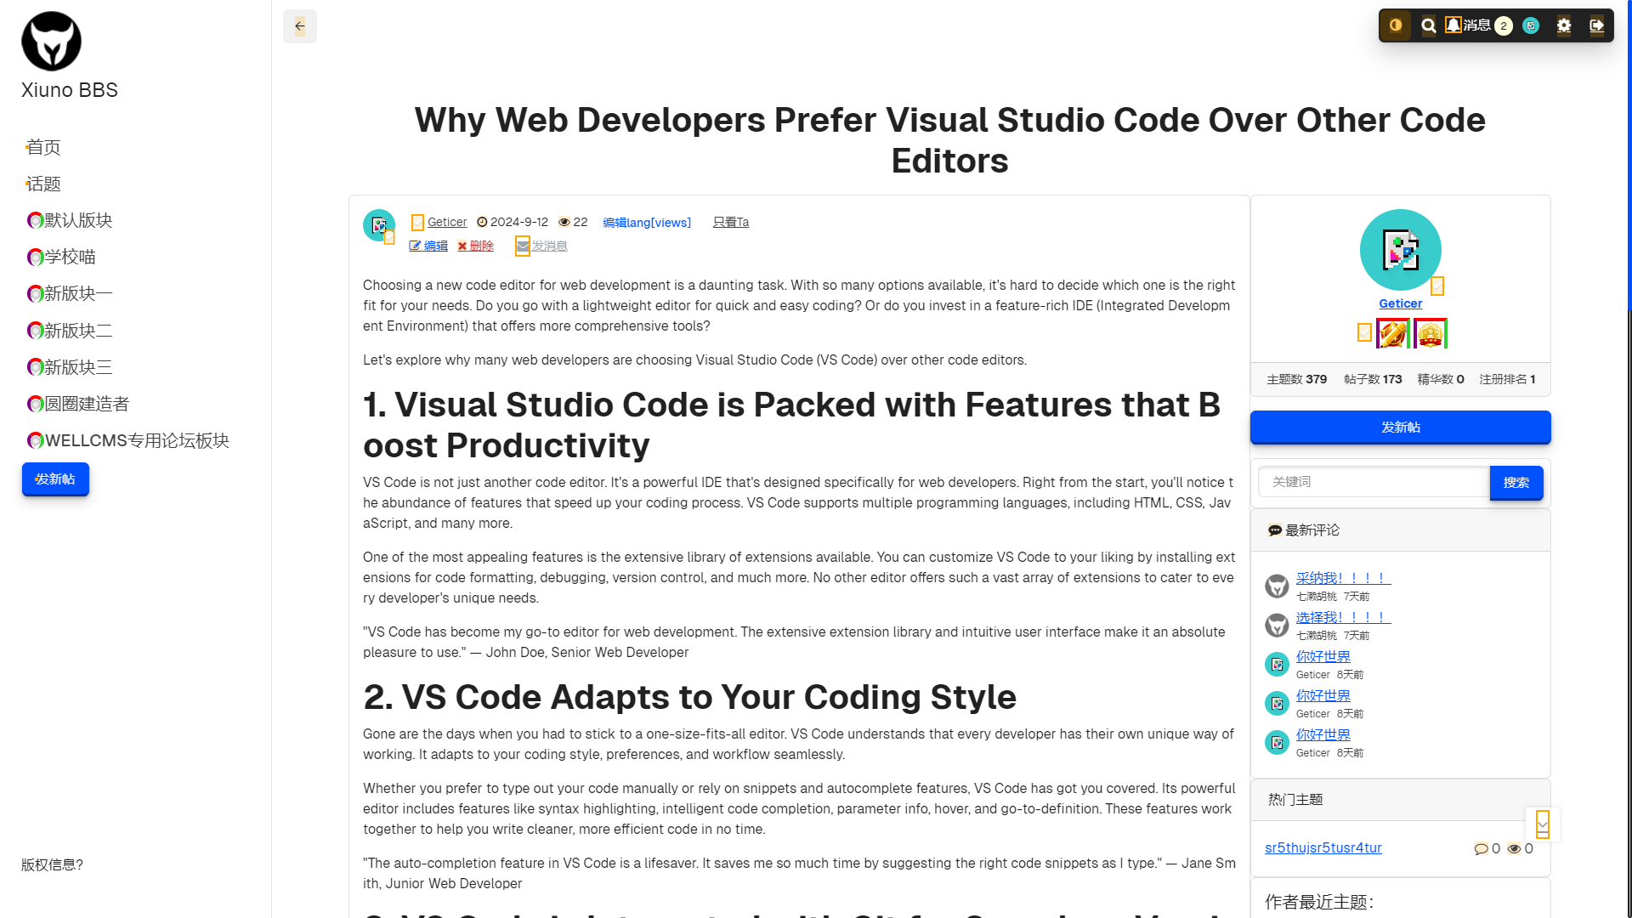
Task: Click the 搜索 search button
Action: [x=1516, y=482]
